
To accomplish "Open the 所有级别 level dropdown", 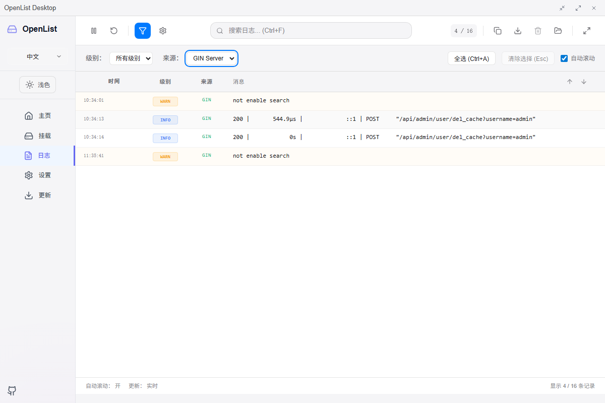I will click(x=131, y=58).
